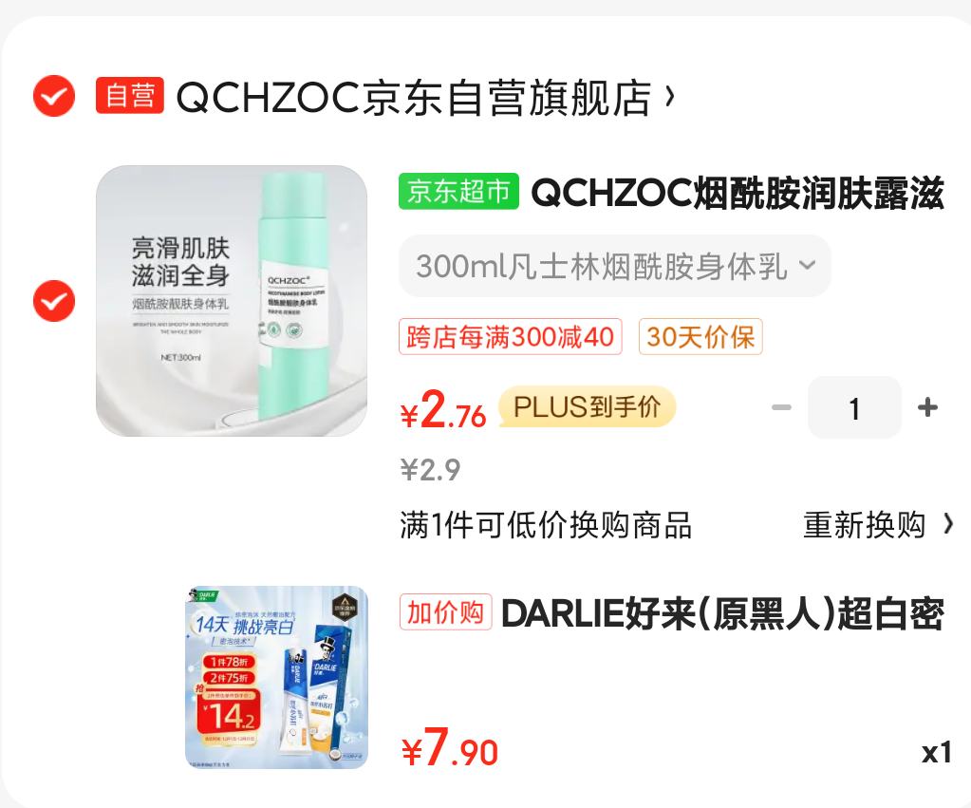Click the chevron next to store name

[669, 97]
